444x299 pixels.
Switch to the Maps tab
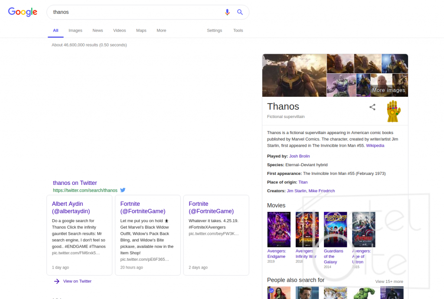click(141, 30)
